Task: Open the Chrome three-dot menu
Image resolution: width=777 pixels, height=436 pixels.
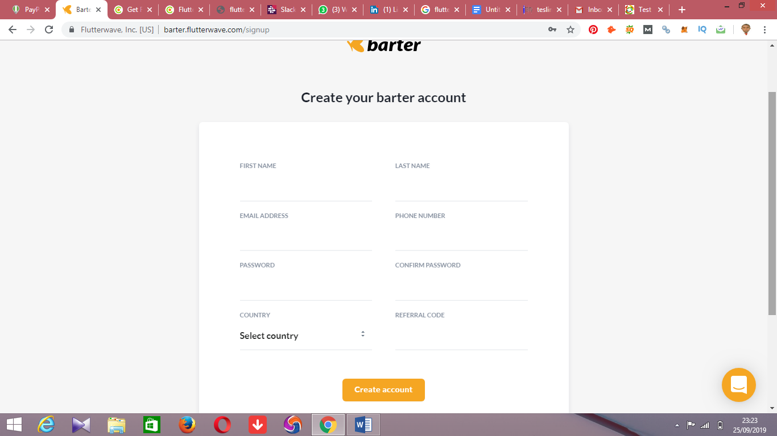Action: click(x=766, y=30)
